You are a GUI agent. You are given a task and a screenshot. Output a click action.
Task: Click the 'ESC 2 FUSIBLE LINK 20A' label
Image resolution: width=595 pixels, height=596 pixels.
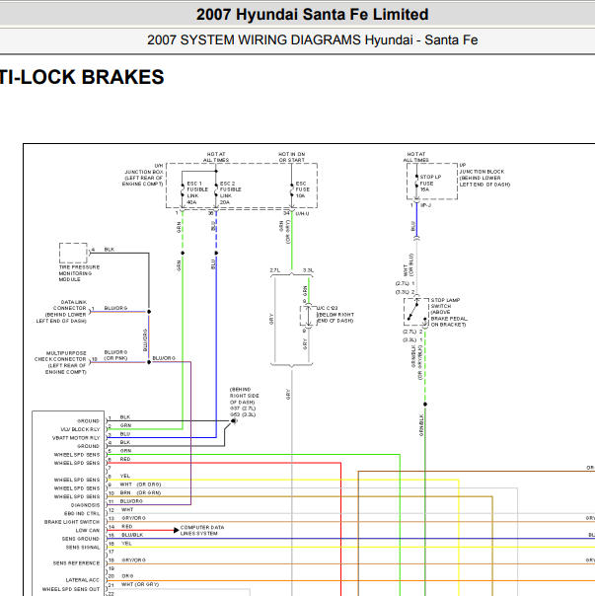[230, 192]
